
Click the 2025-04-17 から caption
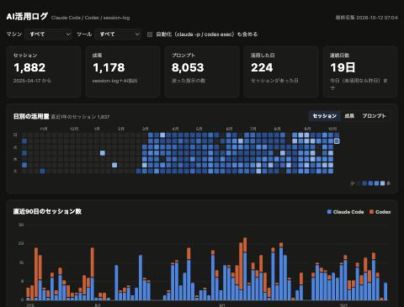32,81
